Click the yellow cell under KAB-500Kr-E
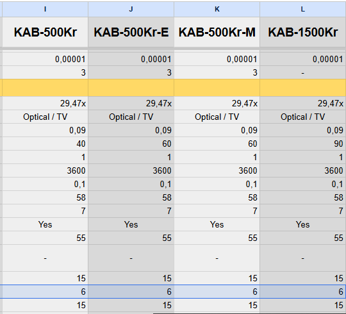 coord(131,88)
